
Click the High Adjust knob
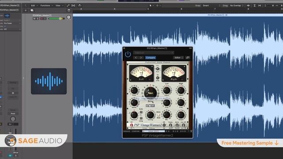pos(181,90)
